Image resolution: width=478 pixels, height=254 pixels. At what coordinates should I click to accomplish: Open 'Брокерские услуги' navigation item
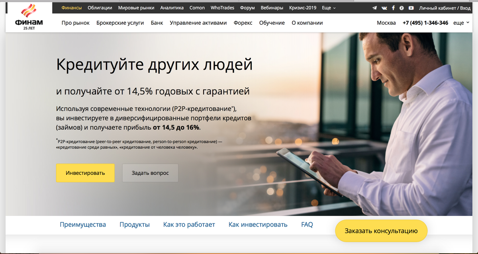pos(120,23)
